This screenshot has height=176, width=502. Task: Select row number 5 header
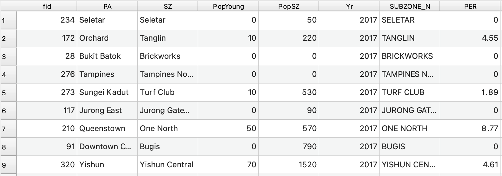tap(8, 93)
